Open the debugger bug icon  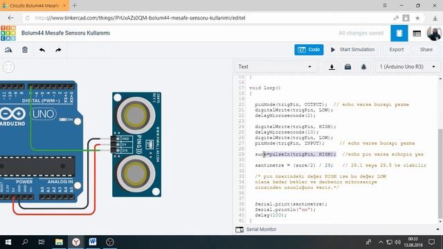(x=363, y=67)
